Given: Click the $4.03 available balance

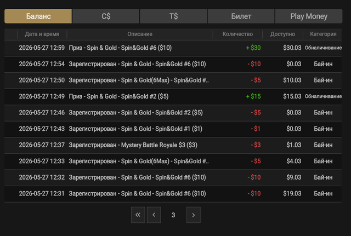Looking at the screenshot, I should click(294, 162).
